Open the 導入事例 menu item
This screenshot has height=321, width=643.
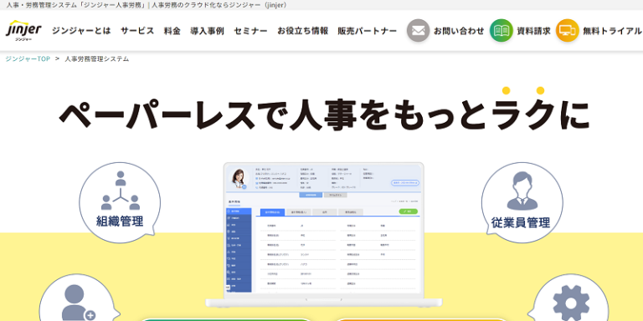tap(207, 31)
